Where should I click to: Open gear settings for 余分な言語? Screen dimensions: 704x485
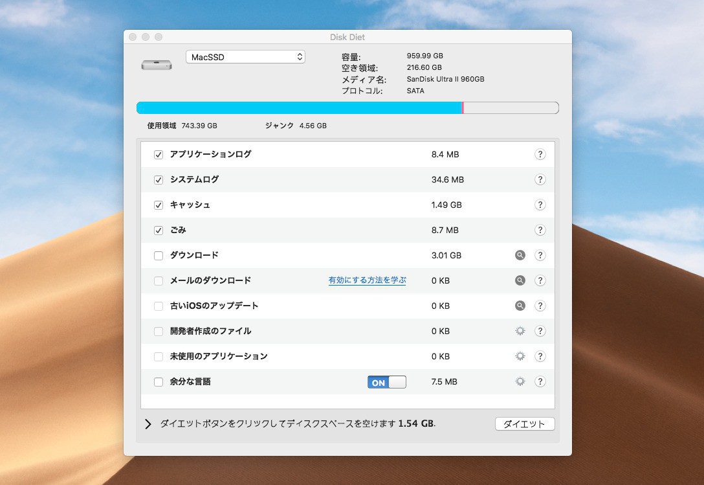coord(520,381)
